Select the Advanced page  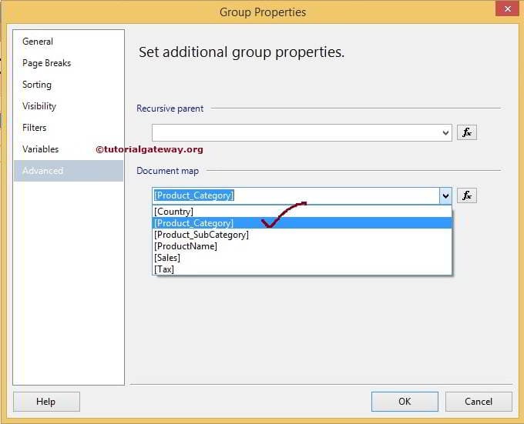click(x=69, y=171)
